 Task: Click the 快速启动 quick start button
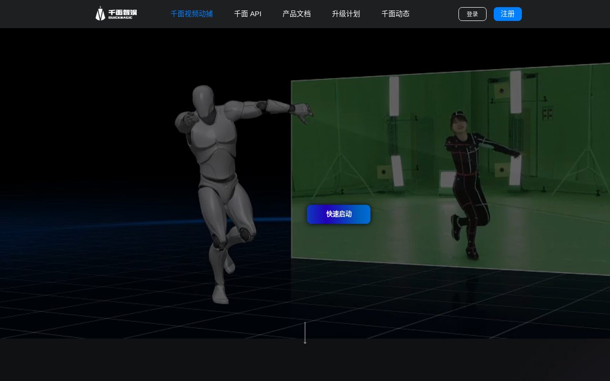[x=338, y=214]
